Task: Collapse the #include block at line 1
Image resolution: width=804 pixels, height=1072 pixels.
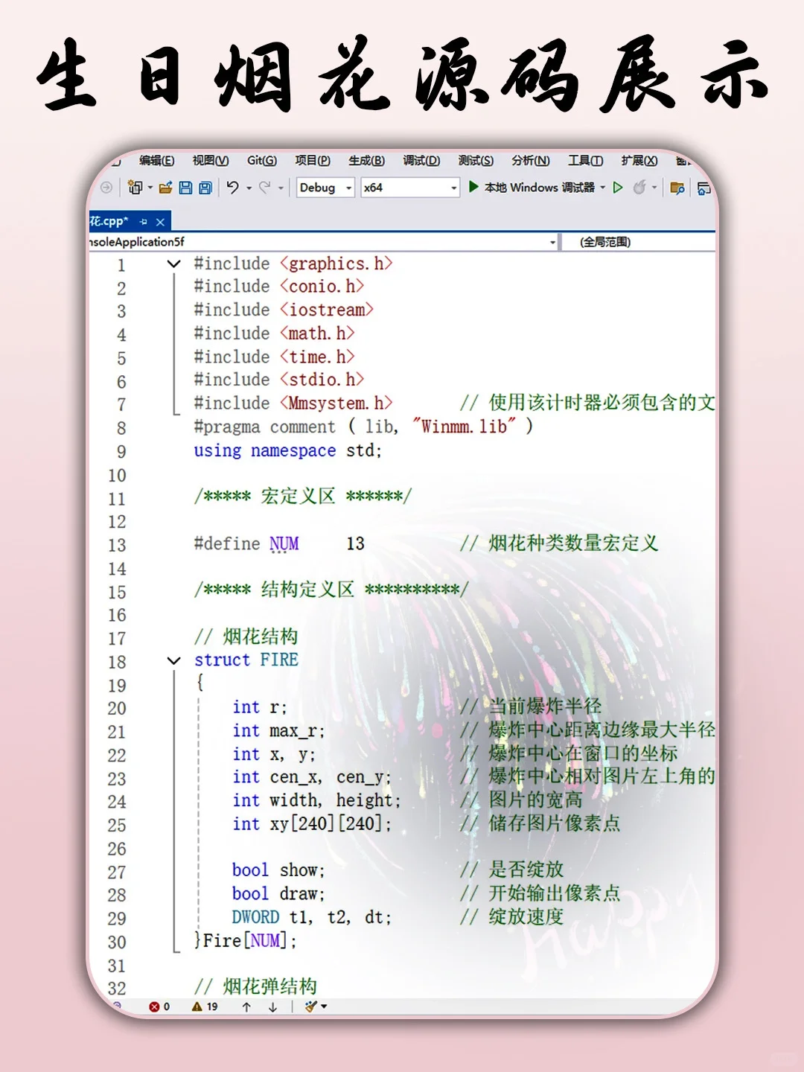Action: tap(174, 264)
